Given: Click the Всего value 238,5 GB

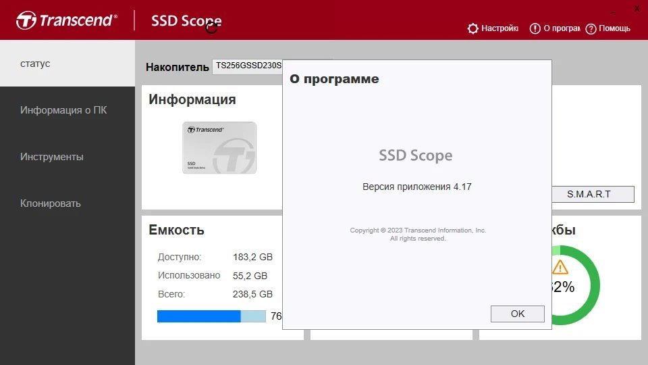Looking at the screenshot, I should coord(252,294).
